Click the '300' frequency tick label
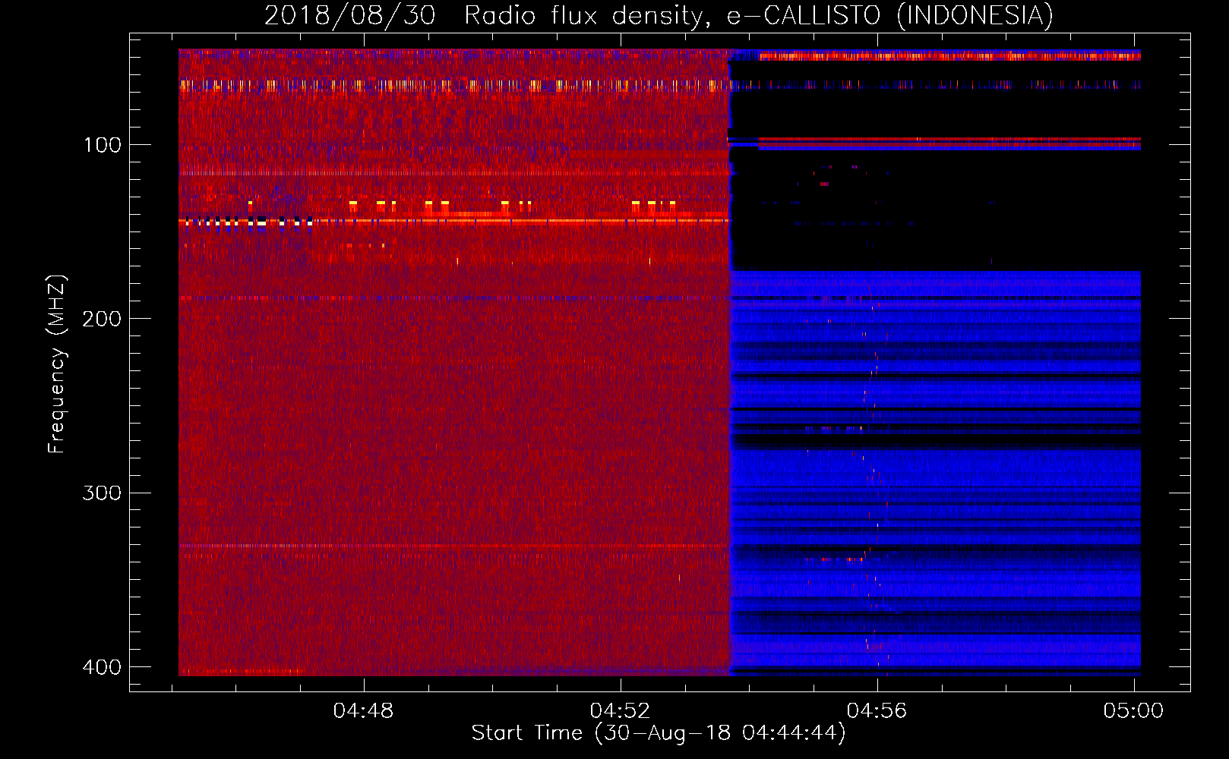 [102, 493]
